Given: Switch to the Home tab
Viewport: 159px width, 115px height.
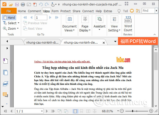Looking at the screenshot, I should 22,11.
